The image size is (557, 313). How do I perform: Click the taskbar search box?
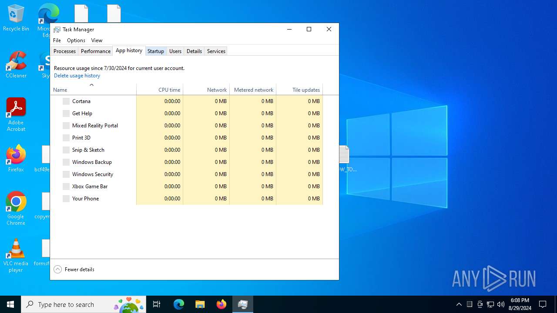(84, 304)
